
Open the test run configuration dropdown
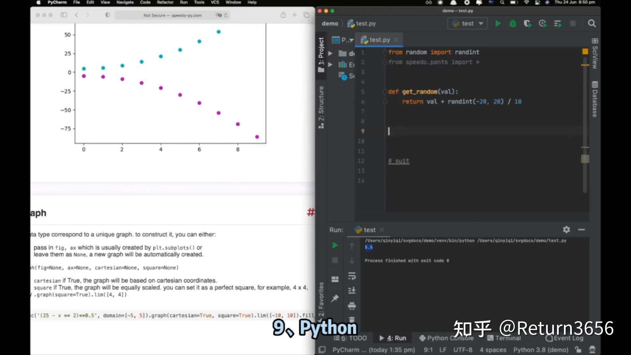coord(468,23)
